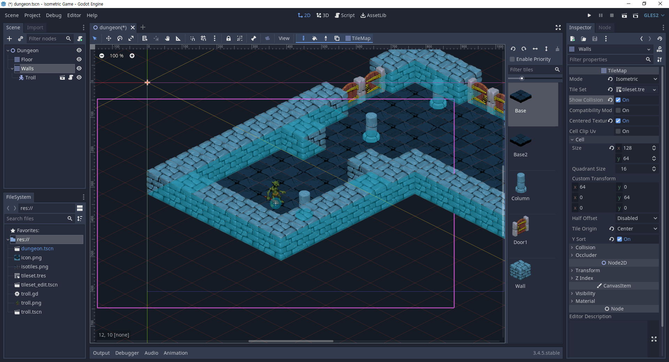669x362 pixels.
Task: Instance a child scene with link icon
Action: (21, 39)
